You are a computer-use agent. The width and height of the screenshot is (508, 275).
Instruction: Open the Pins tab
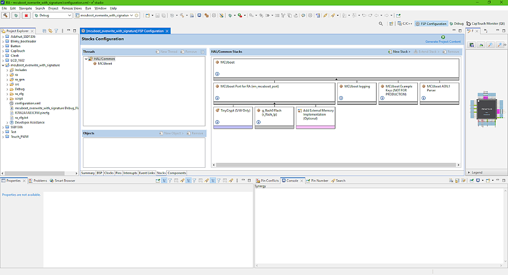[119, 173]
